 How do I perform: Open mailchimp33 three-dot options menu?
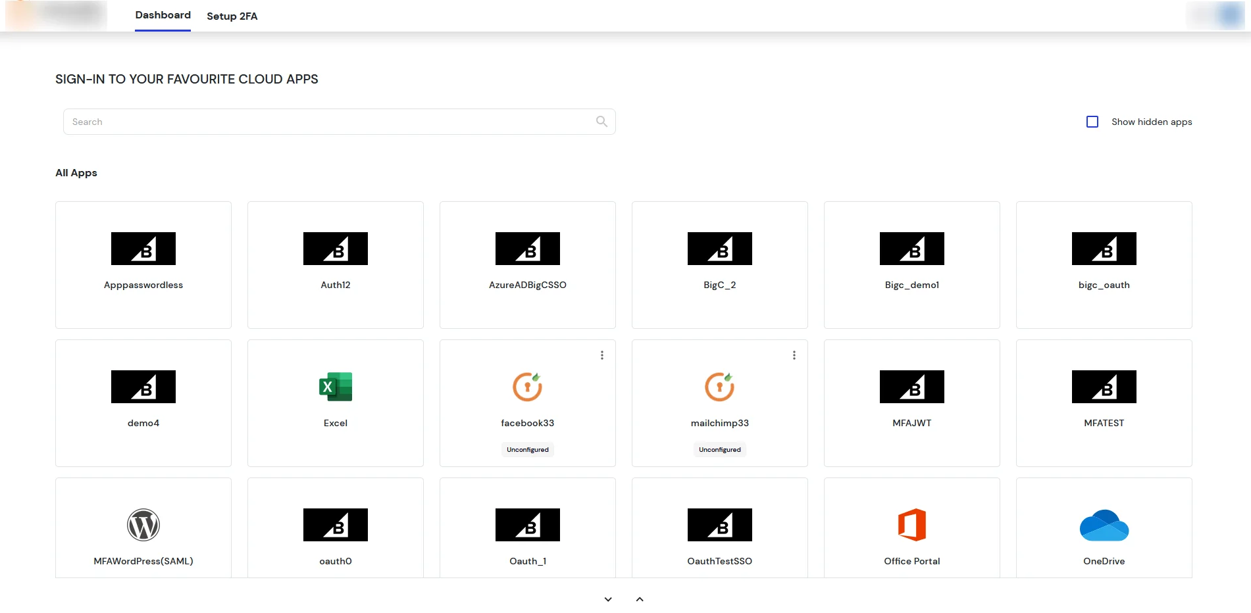pos(794,355)
